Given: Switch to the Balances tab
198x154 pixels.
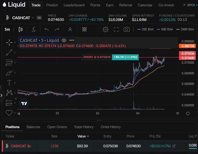Looking at the screenshot, I should 33,127.
